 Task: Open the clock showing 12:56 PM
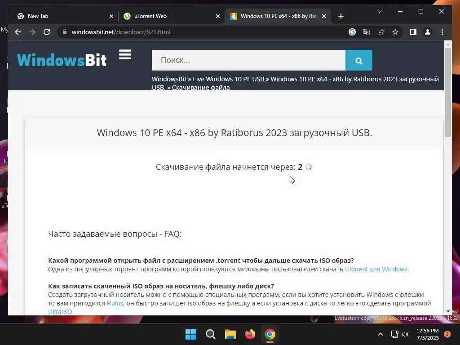(428, 334)
